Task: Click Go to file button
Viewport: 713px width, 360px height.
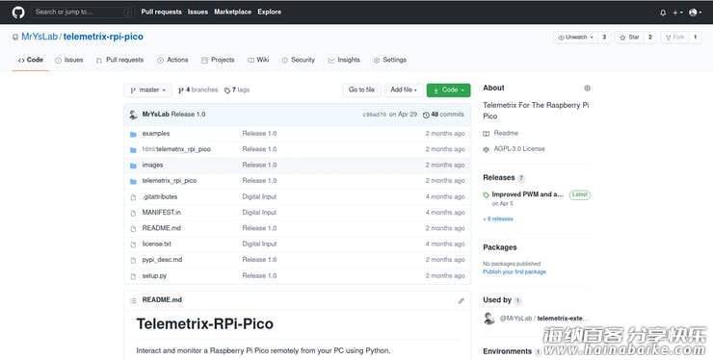Action: tap(361, 90)
